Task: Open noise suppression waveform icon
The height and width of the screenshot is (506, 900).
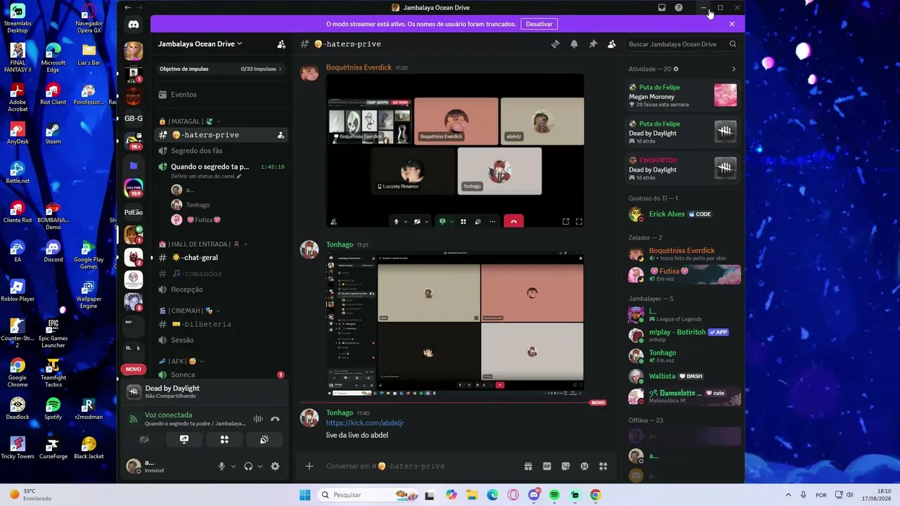Action: [x=258, y=419]
